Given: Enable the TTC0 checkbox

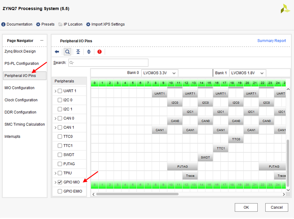Looking at the screenshot, I should (60, 137).
